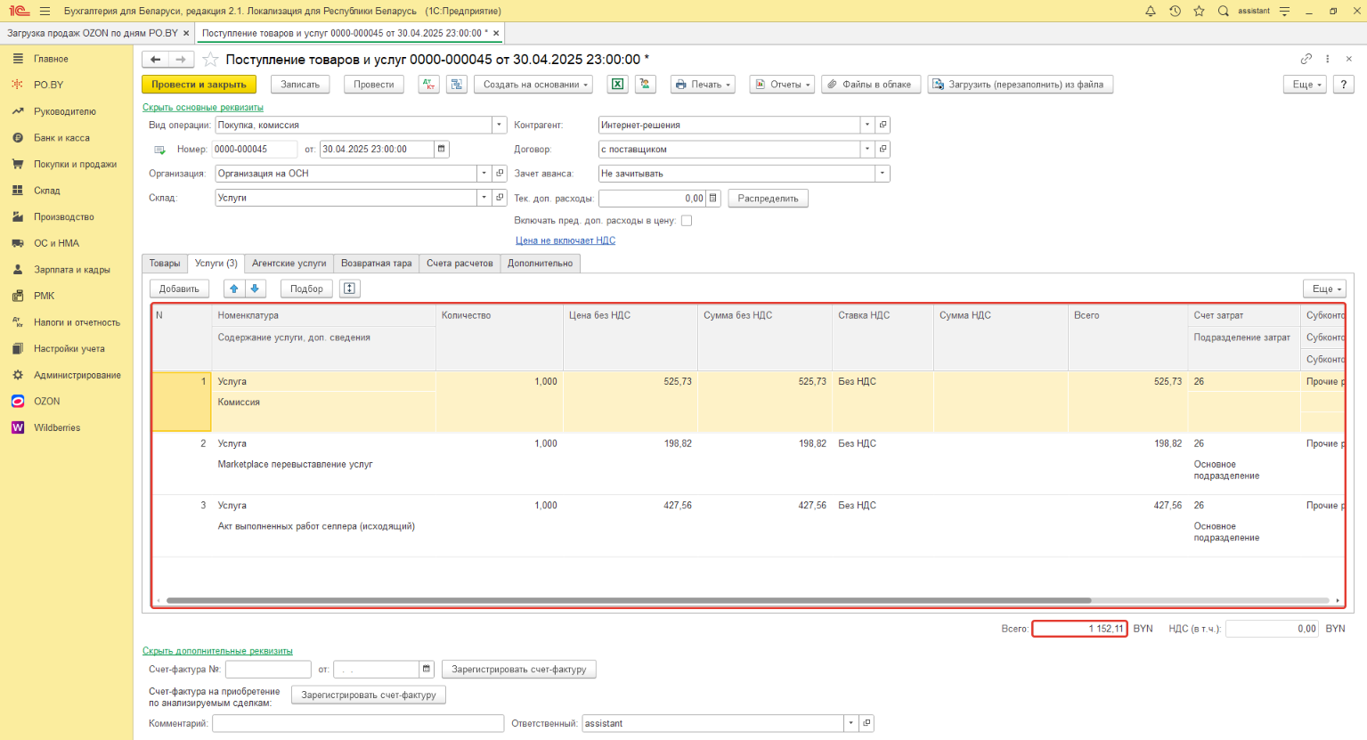
Task: Expand the Вид операции dropdown
Action: [500, 126]
